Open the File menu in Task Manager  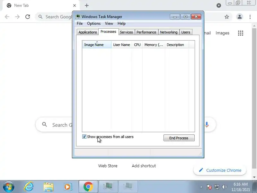click(x=80, y=23)
